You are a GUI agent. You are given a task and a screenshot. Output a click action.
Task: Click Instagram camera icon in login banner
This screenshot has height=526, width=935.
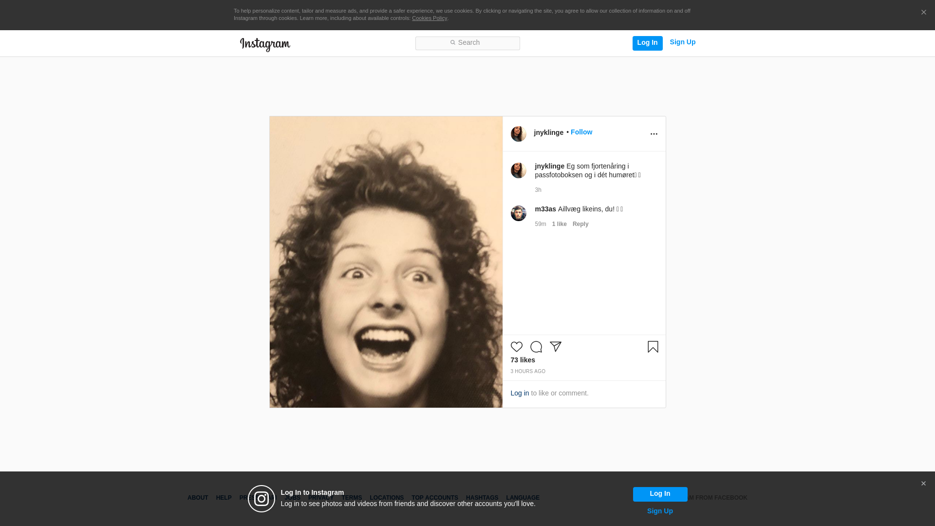tap(262, 499)
